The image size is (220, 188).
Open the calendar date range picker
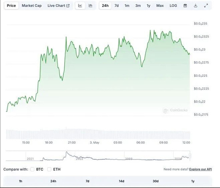click(185, 6)
